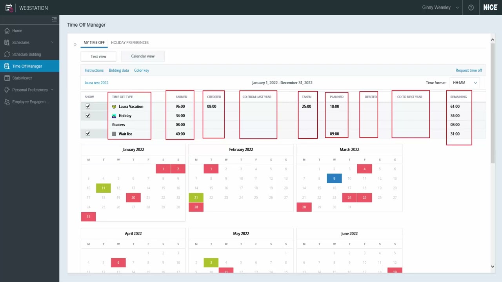This screenshot has width=502, height=282.
Task: Open the laura test 2022 link
Action: point(96,83)
